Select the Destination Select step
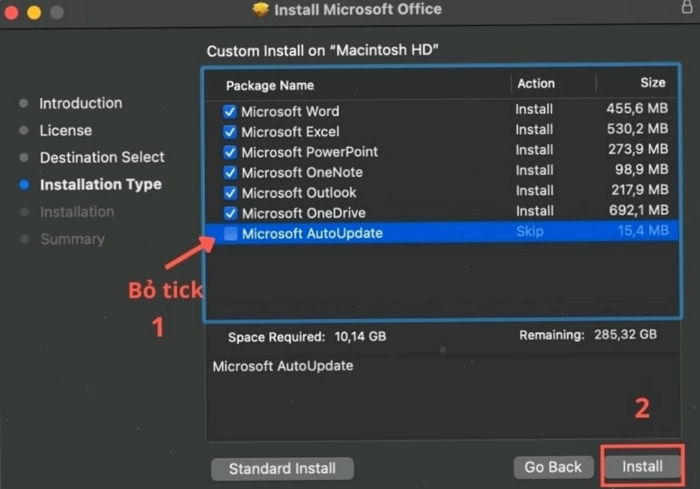700x489 pixels. 102,157
